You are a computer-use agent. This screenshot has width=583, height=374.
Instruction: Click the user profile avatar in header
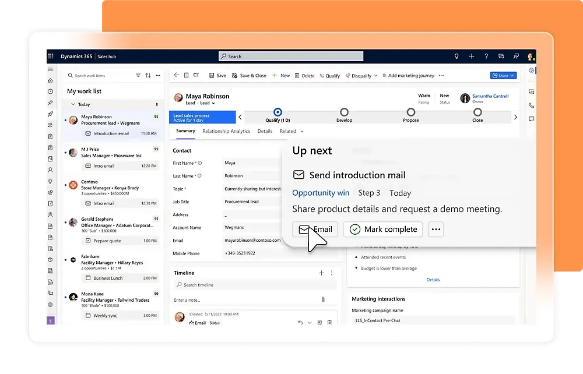(x=530, y=57)
